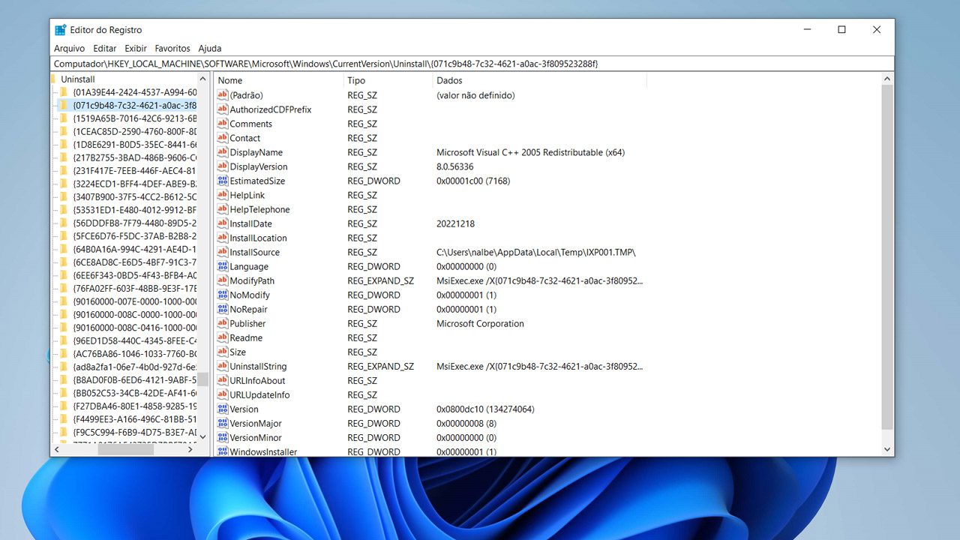The image size is (960, 540).
Task: Click the Readme string value icon
Action: (222, 337)
